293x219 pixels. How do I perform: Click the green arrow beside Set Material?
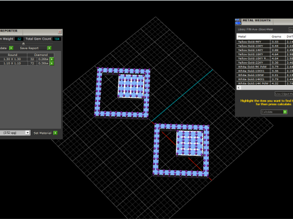click(55, 133)
